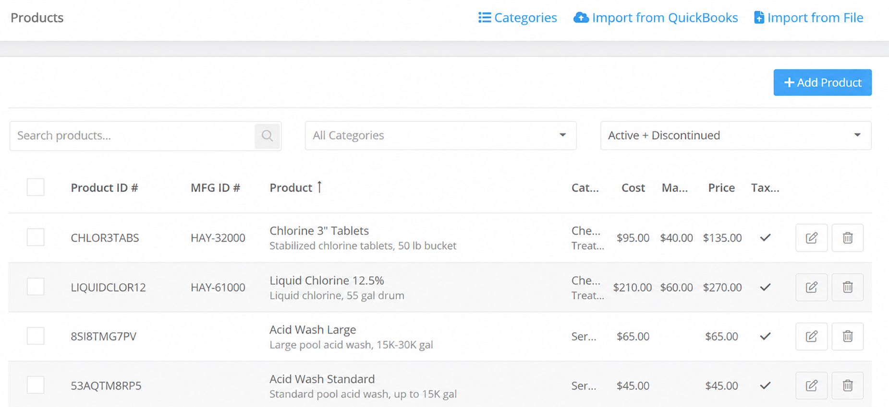The height and width of the screenshot is (407, 889).
Task: Sort by the Cat... column header
Action: 585,188
